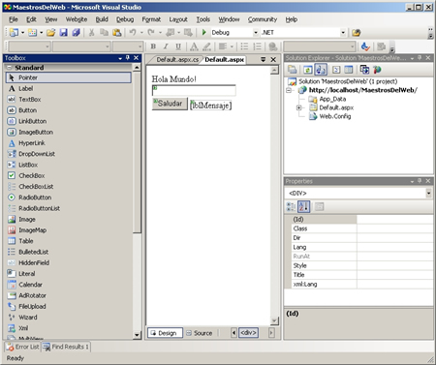This screenshot has height=365, width=436.
Task: Show categorized view in Properties panel
Action: [291, 206]
